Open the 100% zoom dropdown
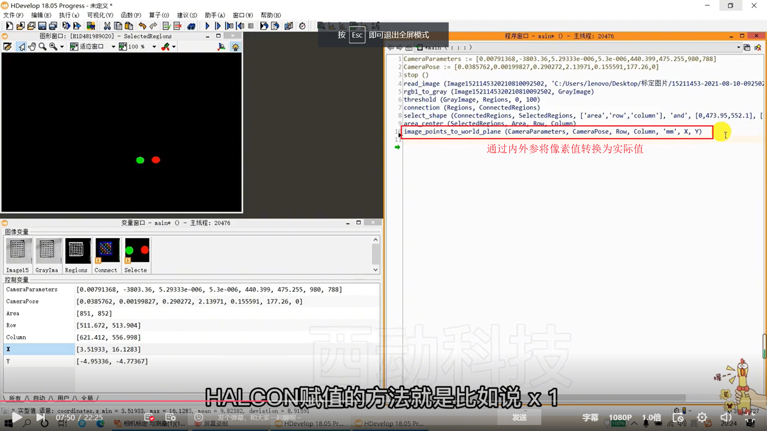The width and height of the screenshot is (767, 431). click(153, 46)
